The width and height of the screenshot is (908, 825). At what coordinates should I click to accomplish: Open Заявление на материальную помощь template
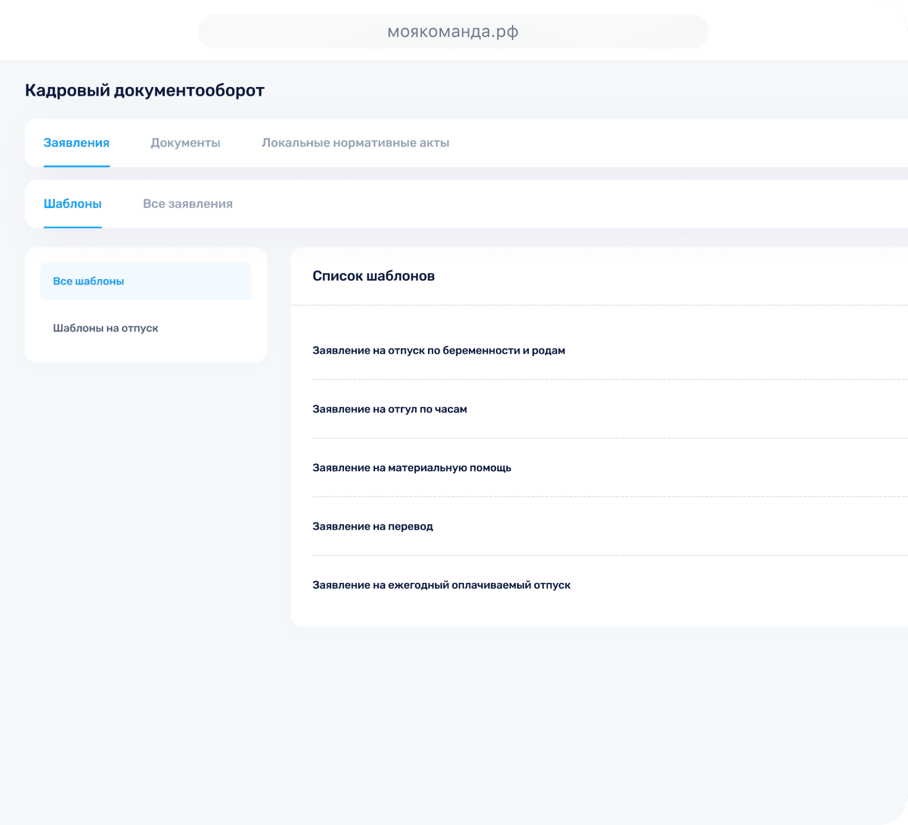(412, 467)
